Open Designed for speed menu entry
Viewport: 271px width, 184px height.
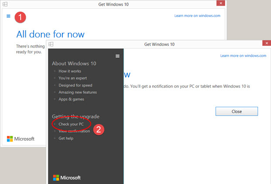75,85
